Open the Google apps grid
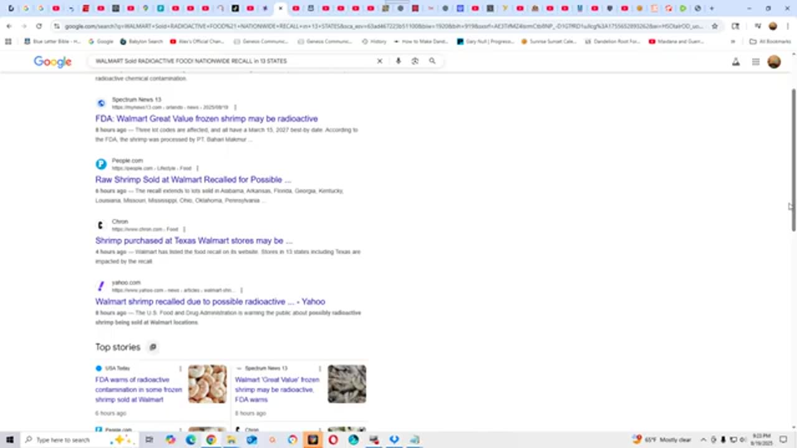This screenshot has height=448, width=797. pos(755,62)
